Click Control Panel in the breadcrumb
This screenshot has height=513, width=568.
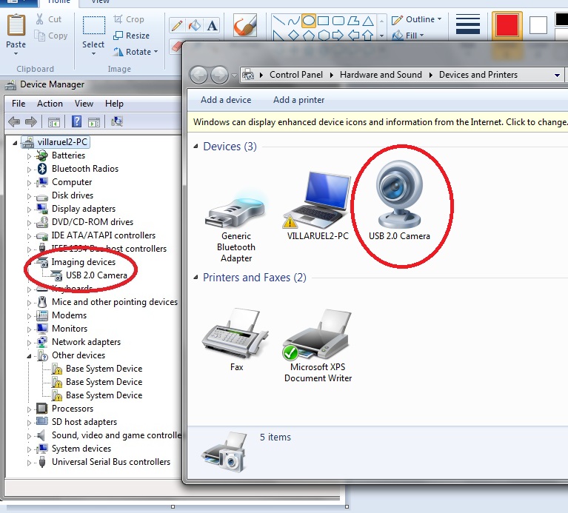[296, 75]
